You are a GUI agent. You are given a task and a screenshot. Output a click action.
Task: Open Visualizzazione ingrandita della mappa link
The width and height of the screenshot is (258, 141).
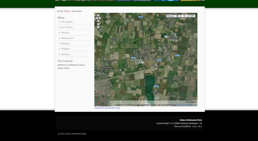pos(107,108)
